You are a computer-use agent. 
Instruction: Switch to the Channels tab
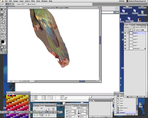point(133,25)
